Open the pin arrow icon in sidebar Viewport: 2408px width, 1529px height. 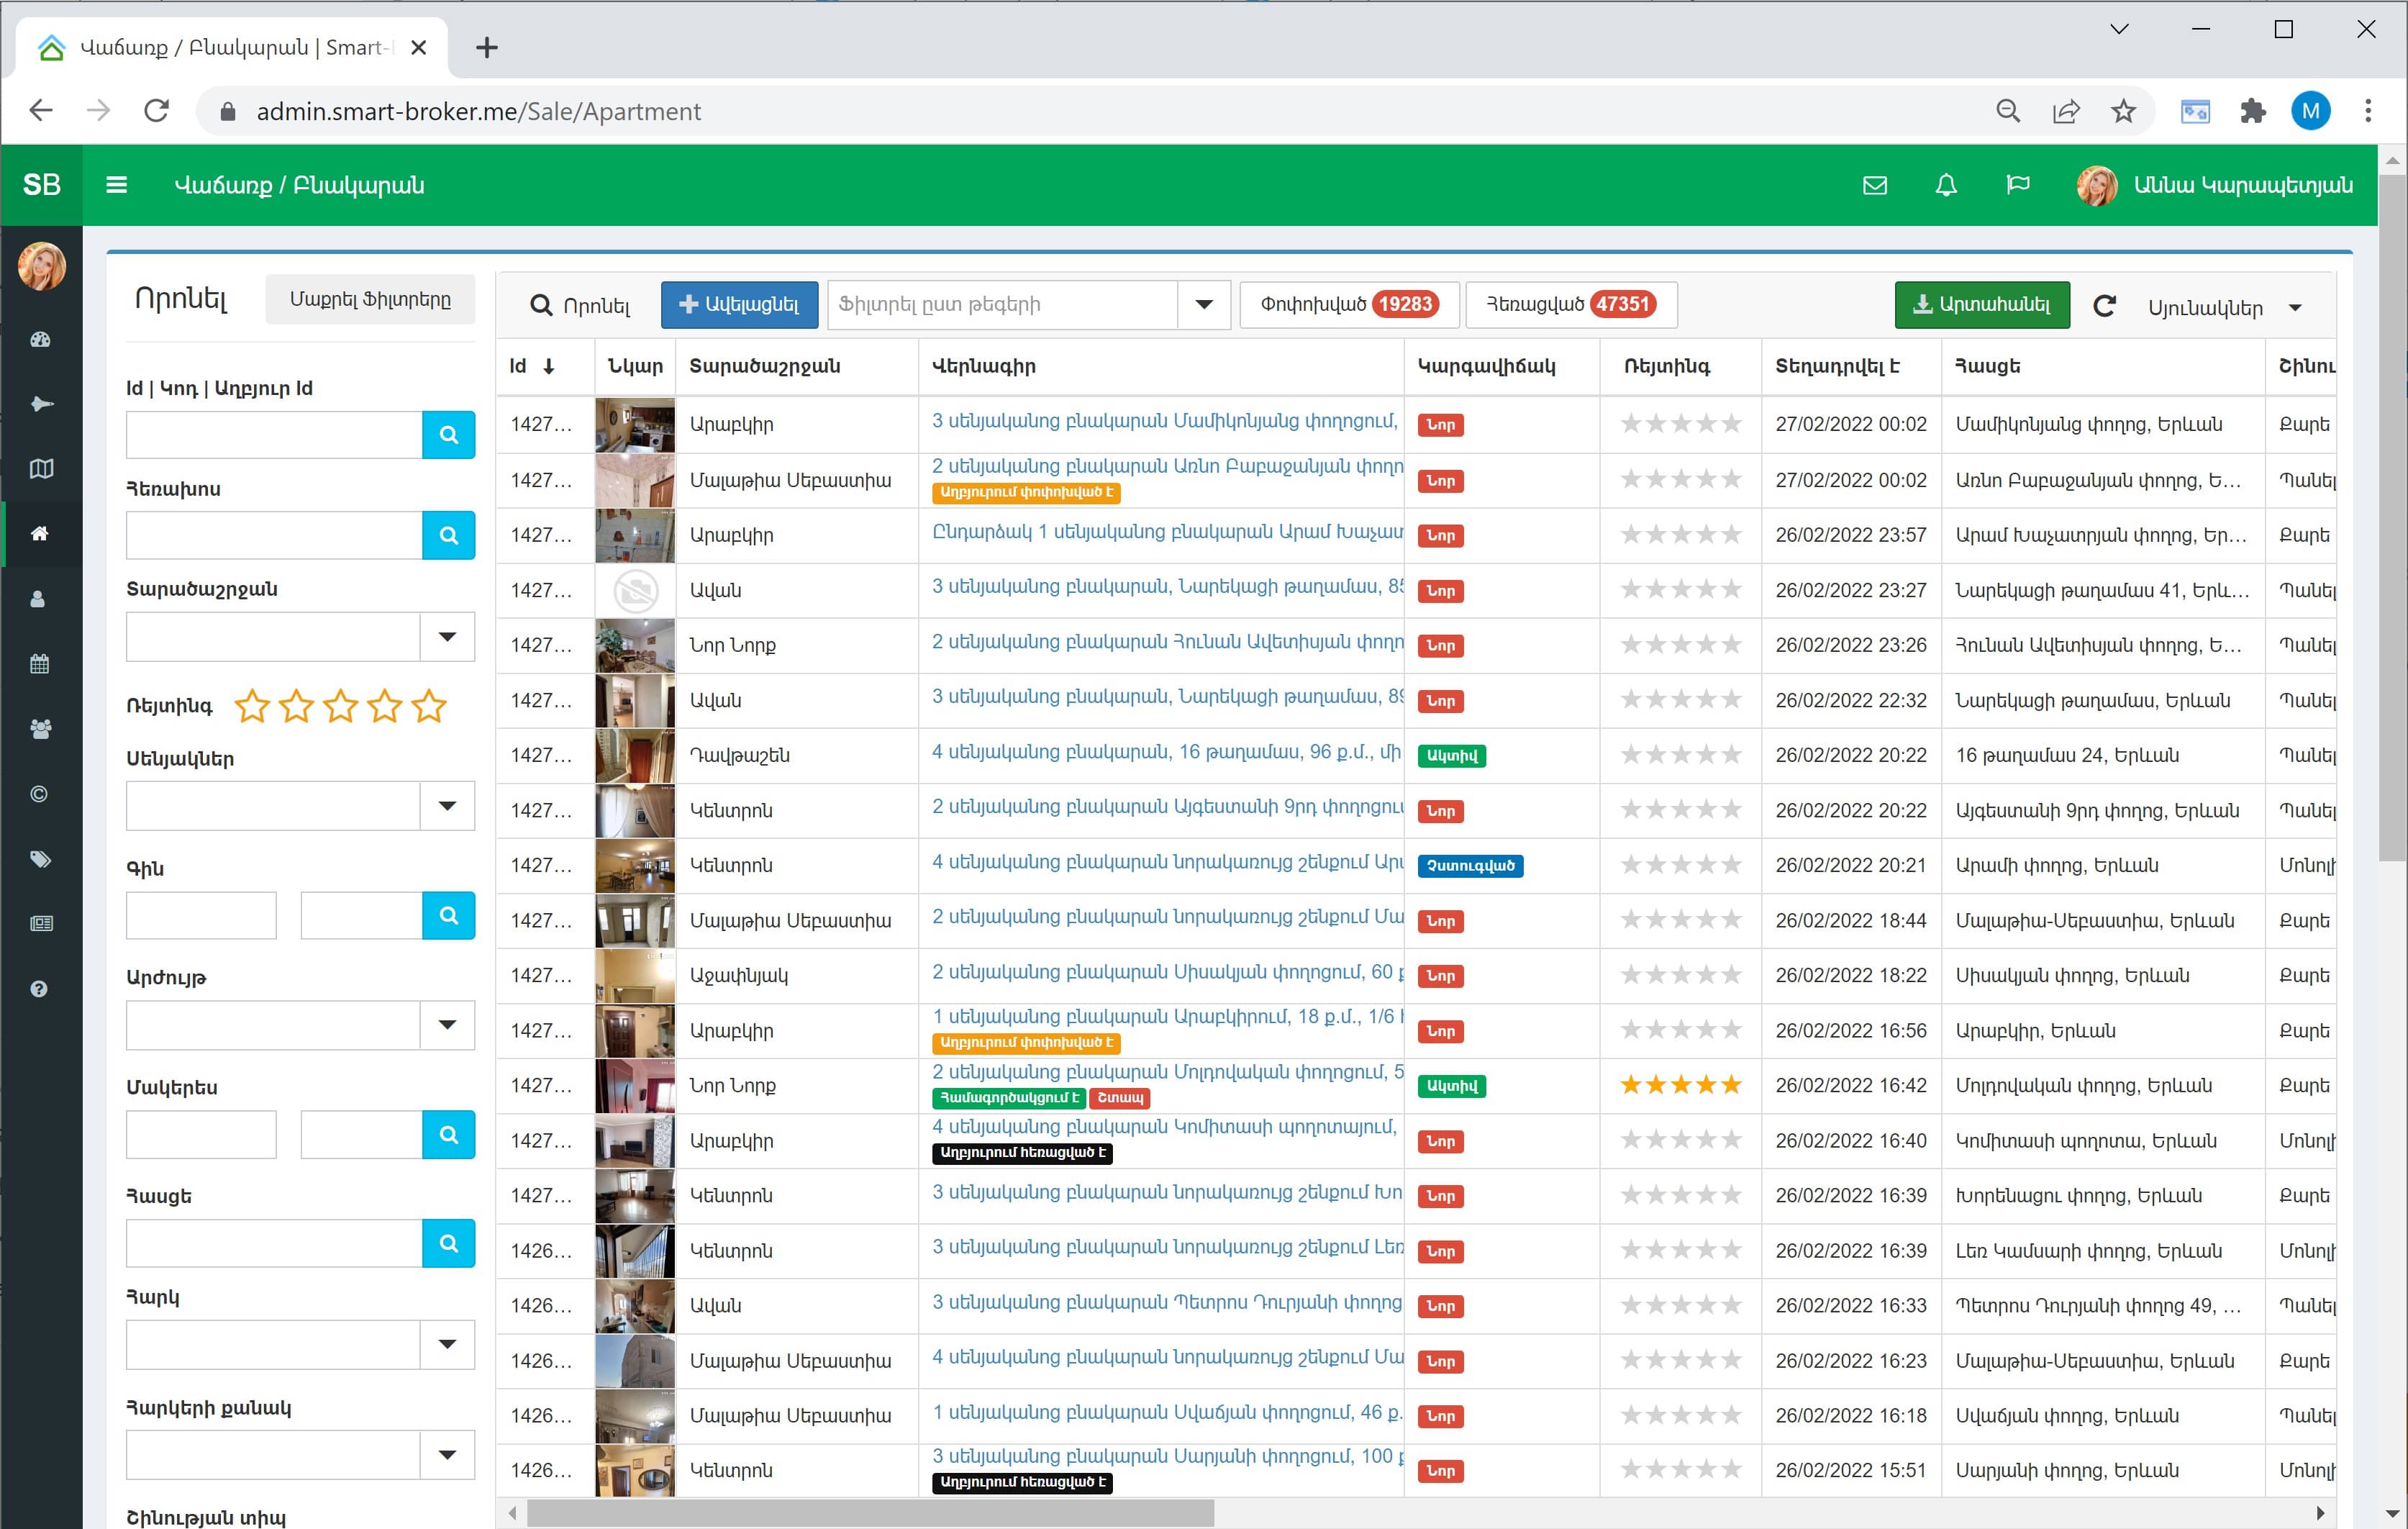(x=41, y=404)
